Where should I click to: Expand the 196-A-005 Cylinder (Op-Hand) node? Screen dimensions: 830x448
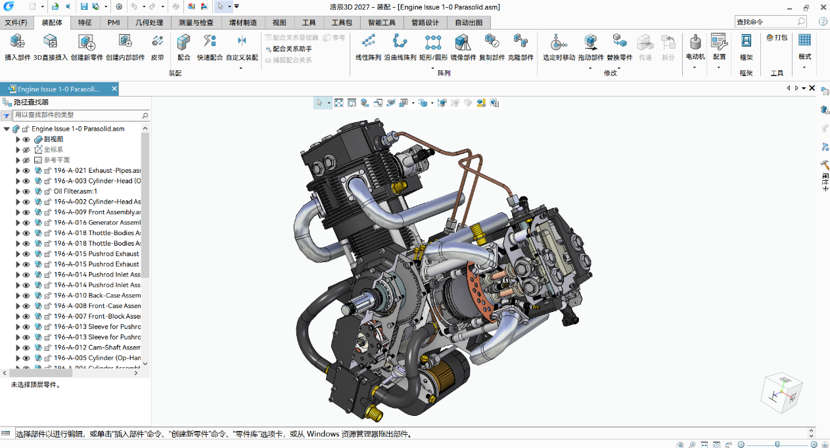(18, 358)
